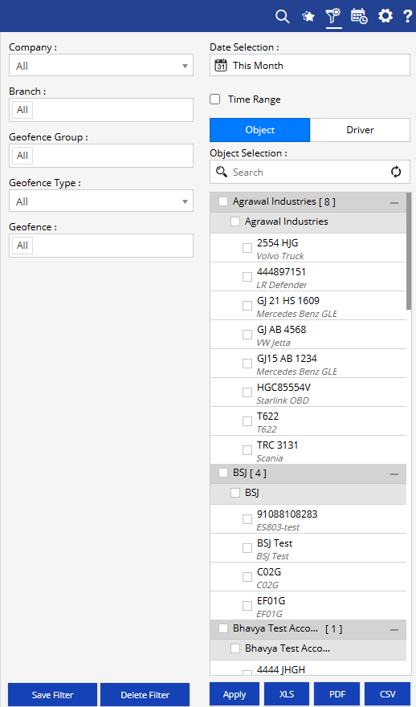416x707 pixels.
Task: Tick the BSJ [ 4 ] group checkbox
Action: [x=223, y=473]
